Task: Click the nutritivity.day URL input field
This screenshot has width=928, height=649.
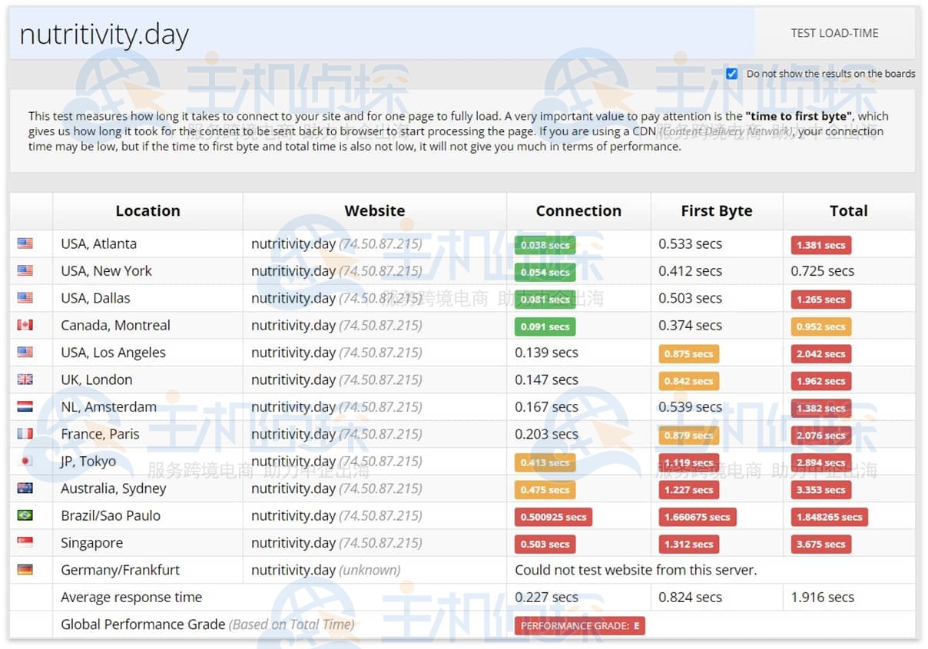Action: [382, 35]
